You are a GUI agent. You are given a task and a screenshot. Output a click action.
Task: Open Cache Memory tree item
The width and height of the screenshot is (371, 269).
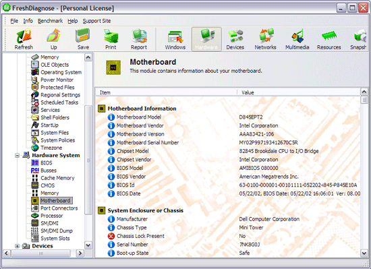coord(57,178)
